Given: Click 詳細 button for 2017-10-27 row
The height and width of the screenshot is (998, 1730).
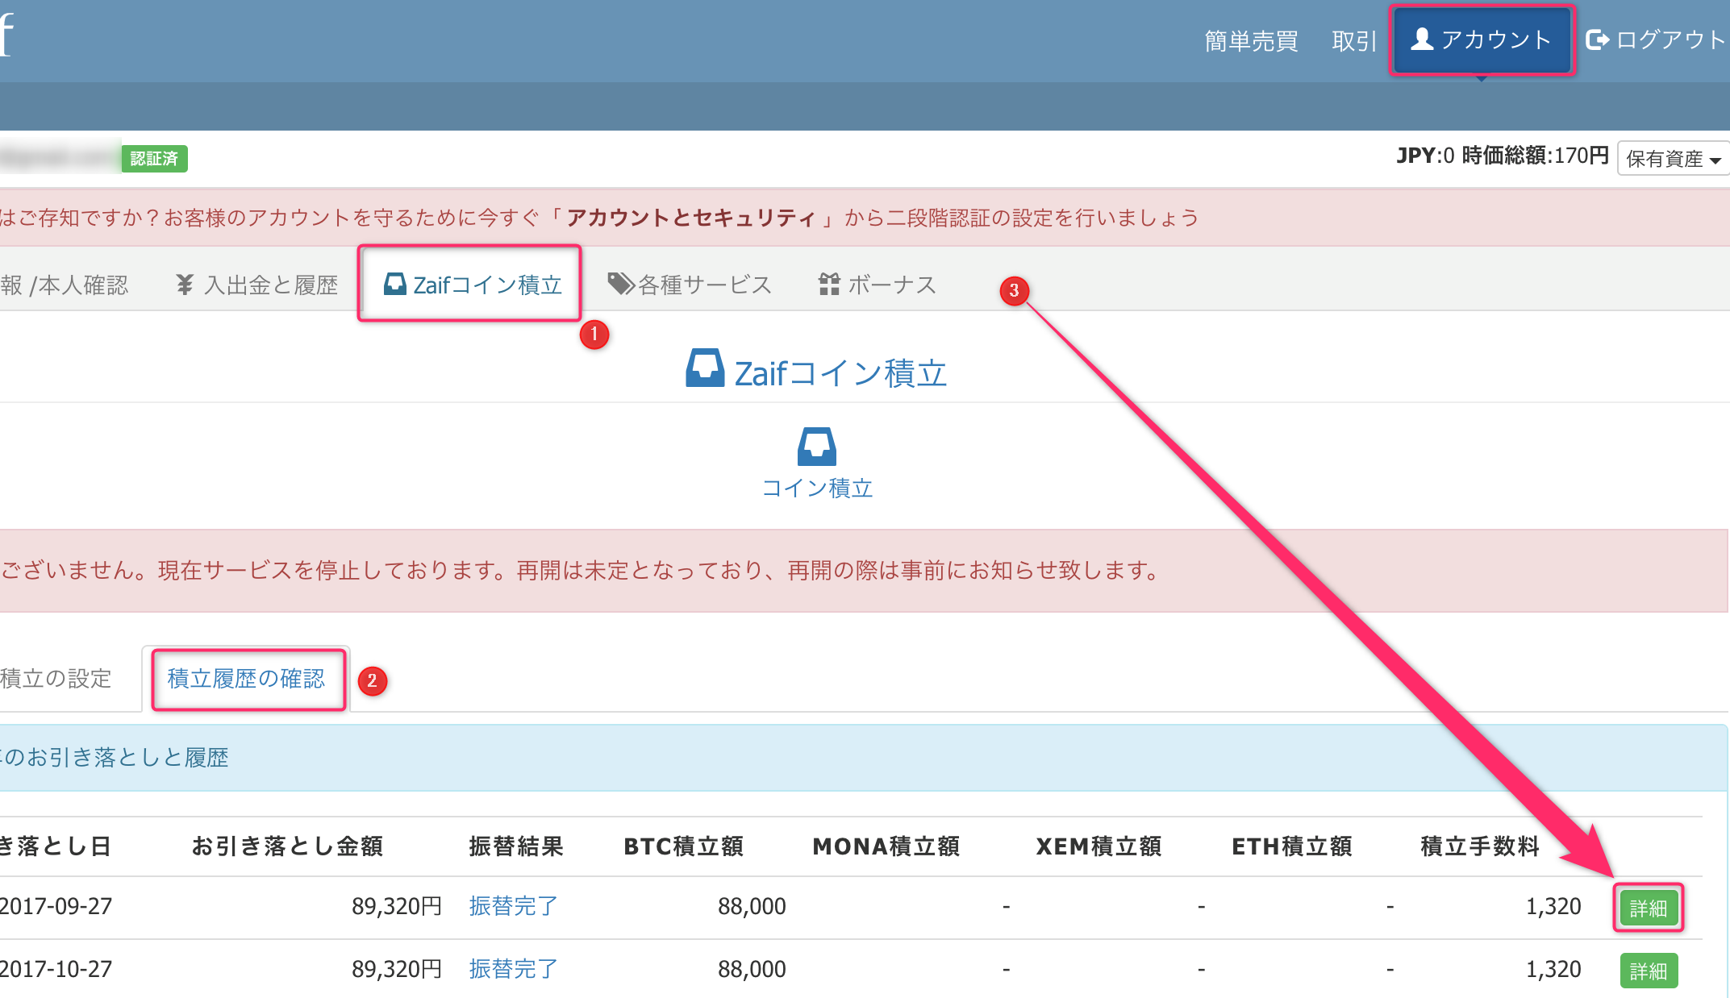Looking at the screenshot, I should pos(1648,971).
